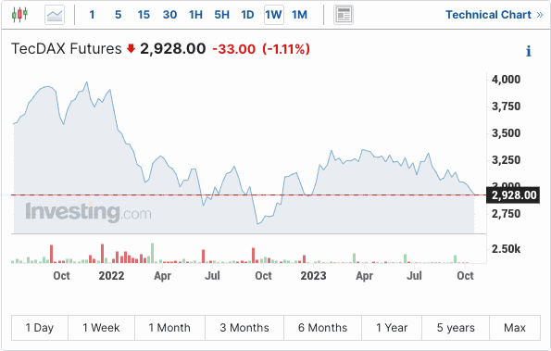
Task: Click the TecDAX Futures title
Action: [x=67, y=49]
